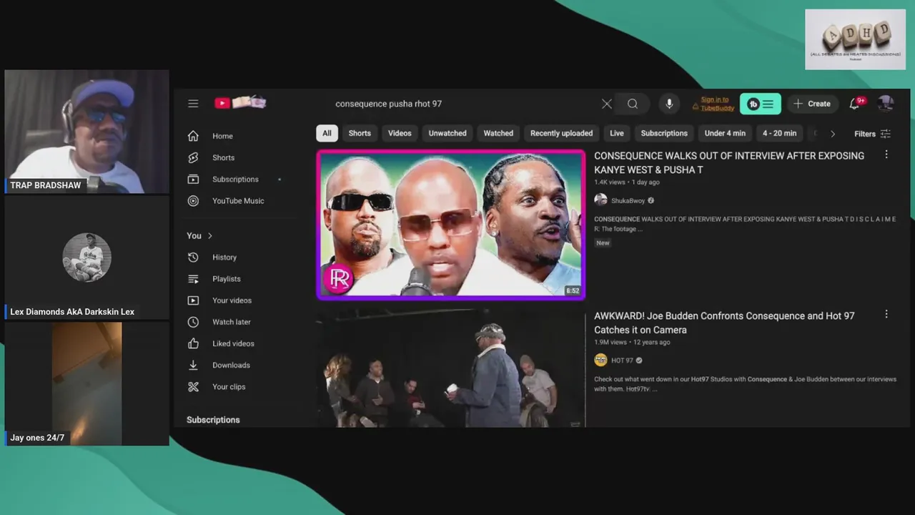Select the All filter chip
The width and height of the screenshot is (915, 515).
click(327, 133)
